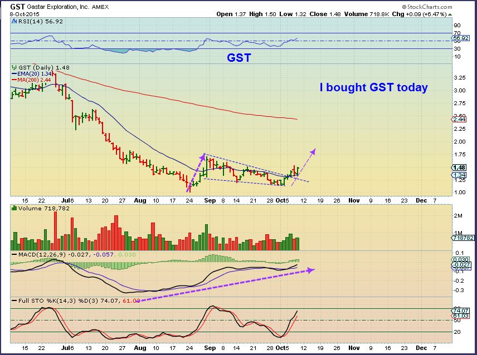Click the 90 label on RSI axis
Viewport: 477px width, 355px height.
457,26
